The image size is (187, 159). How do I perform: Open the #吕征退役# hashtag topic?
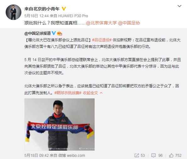pyautogui.click(x=102, y=40)
